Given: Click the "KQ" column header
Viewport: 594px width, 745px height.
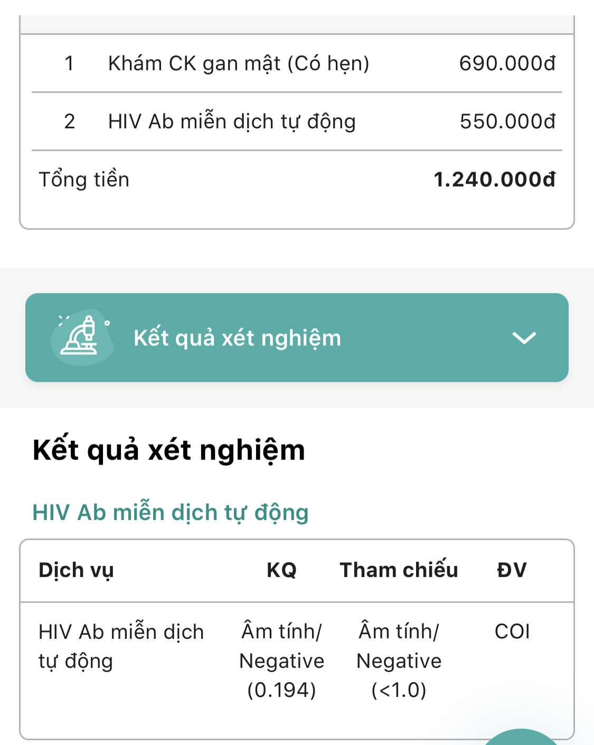Looking at the screenshot, I should click(x=281, y=570).
